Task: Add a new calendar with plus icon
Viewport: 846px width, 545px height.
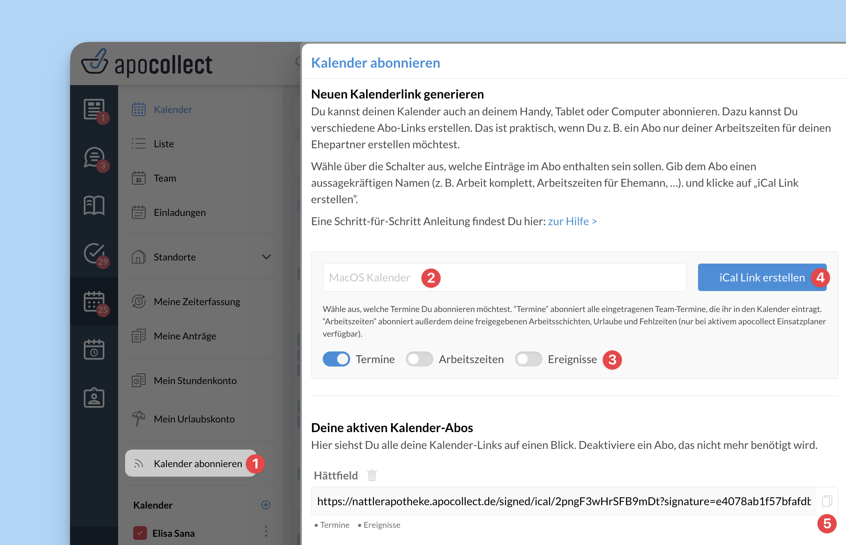Action: (265, 505)
